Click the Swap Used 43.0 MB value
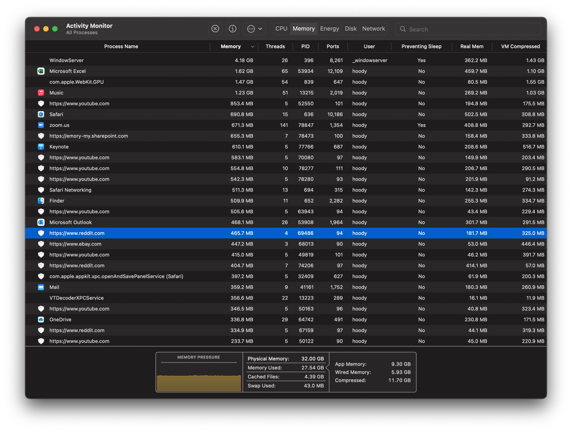 314,386
